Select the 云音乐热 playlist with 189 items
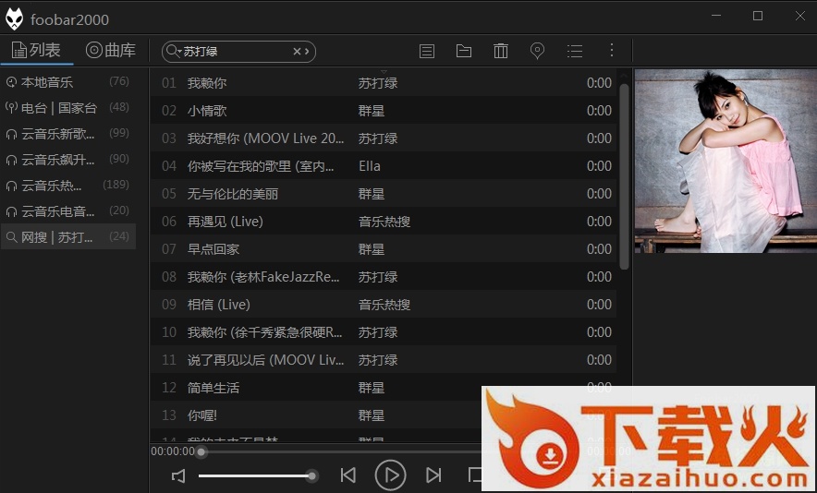This screenshot has height=493, width=817. (68, 186)
